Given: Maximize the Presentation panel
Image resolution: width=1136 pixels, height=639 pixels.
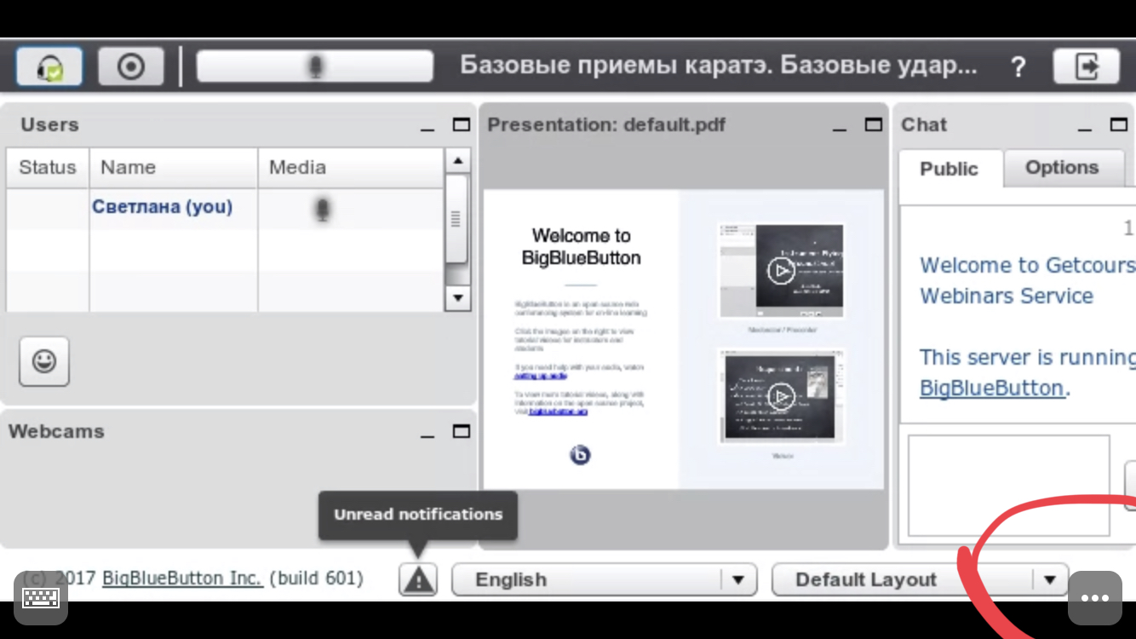Looking at the screenshot, I should 873,124.
